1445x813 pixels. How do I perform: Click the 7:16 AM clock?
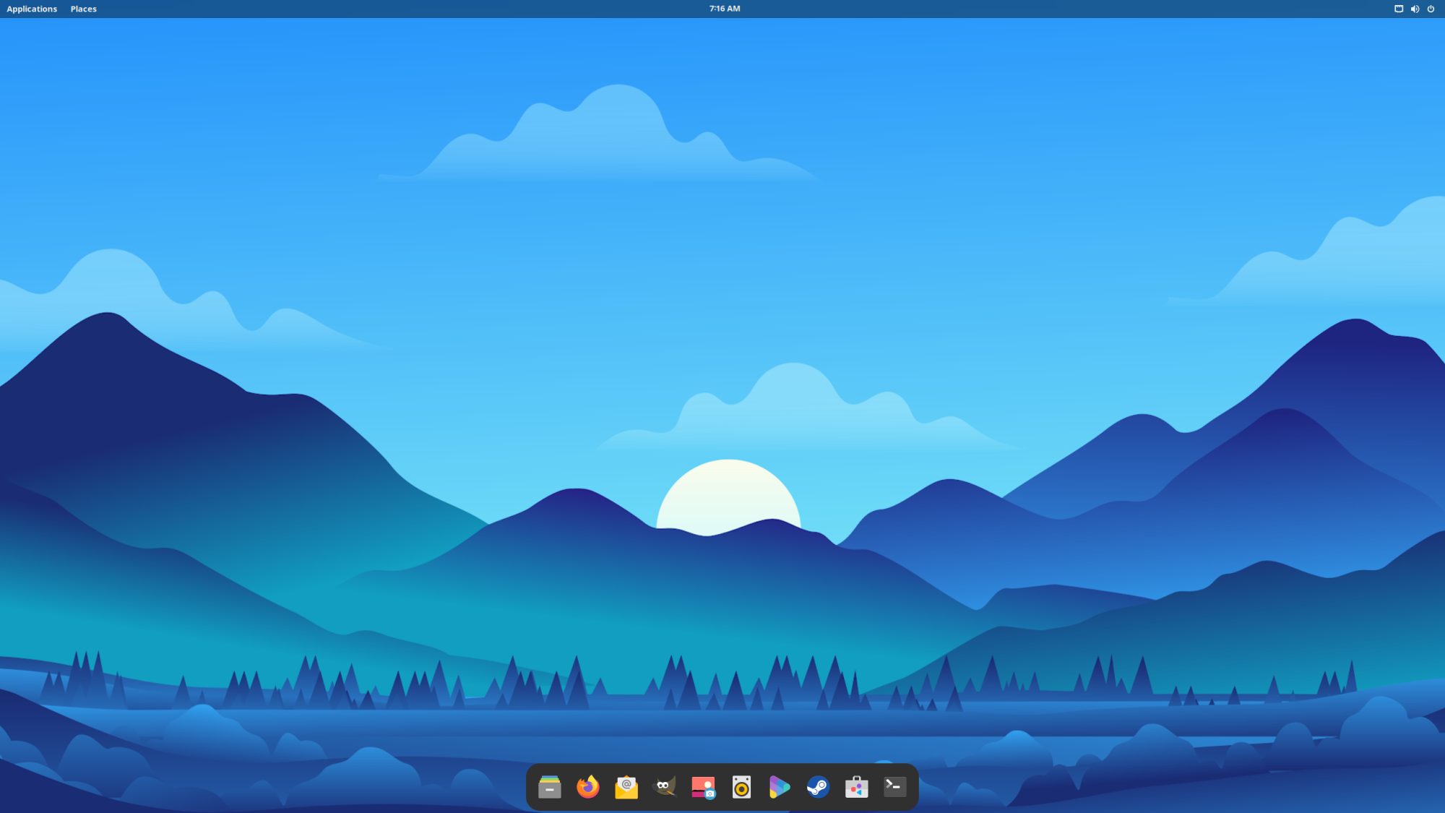(x=724, y=9)
